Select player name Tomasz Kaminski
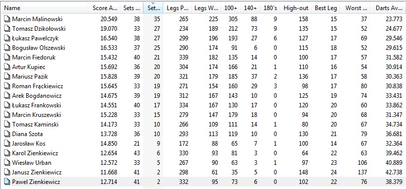The width and height of the screenshot is (406, 189). point(35,124)
